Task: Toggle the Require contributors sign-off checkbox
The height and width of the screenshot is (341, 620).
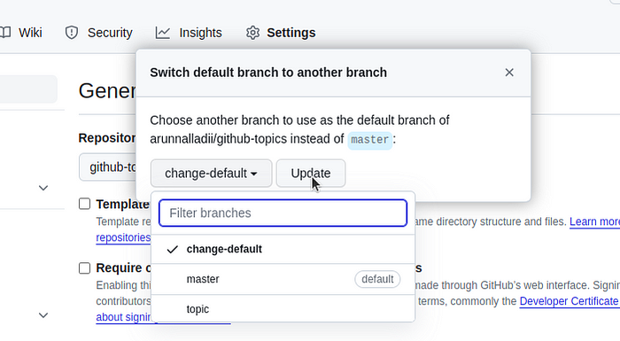Action: tap(84, 267)
